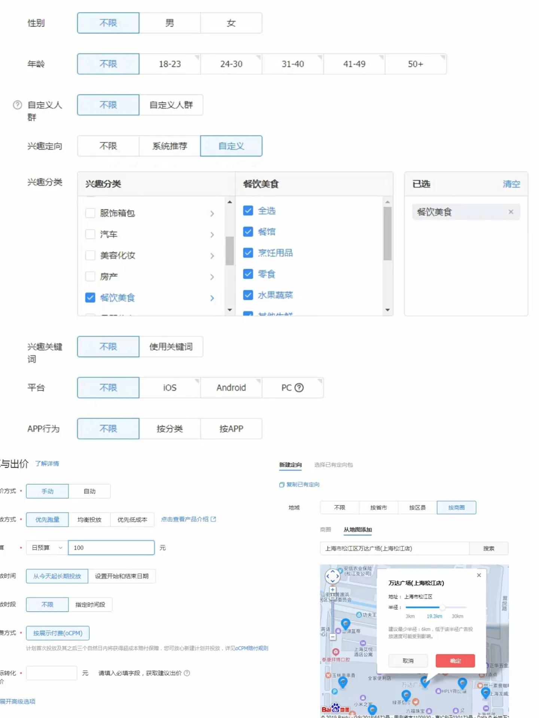Viewport: 539px width, 718px height.
Task: Uncheck the 零食 checkbox
Action: tap(248, 274)
